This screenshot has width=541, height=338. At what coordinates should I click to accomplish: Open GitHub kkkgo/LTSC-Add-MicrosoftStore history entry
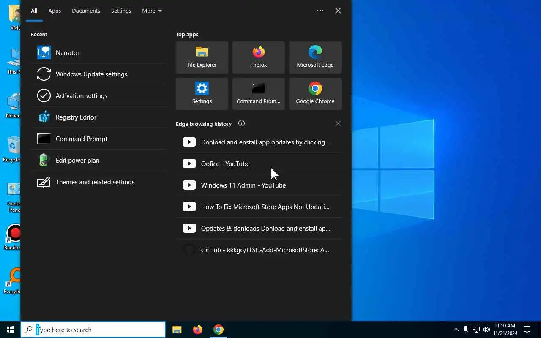coord(259,250)
